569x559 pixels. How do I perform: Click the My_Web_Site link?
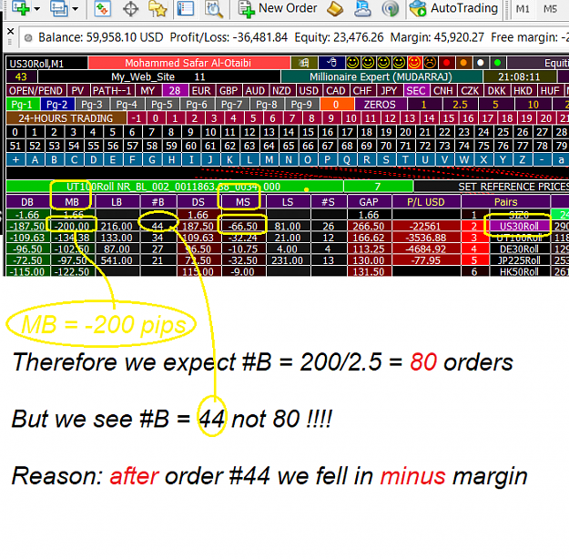click(143, 76)
